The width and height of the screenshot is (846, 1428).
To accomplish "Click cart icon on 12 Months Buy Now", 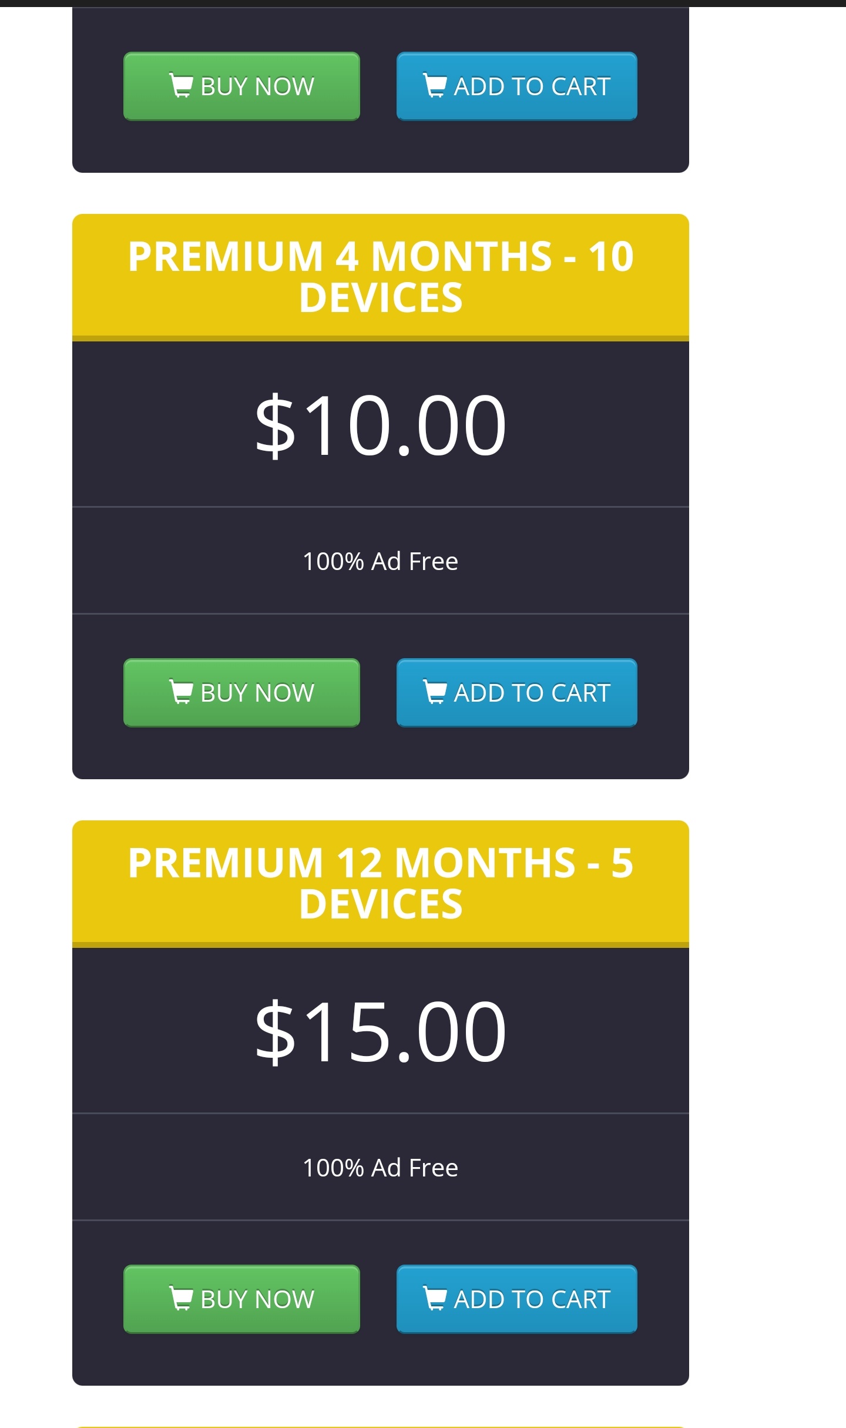I will pos(180,1298).
